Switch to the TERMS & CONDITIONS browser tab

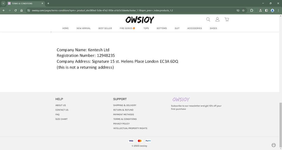pos(23,3)
